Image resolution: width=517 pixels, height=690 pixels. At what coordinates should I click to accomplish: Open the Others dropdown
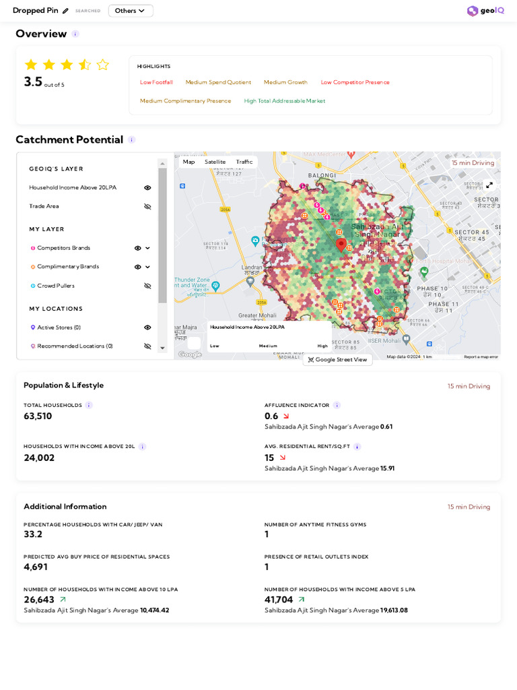131,11
